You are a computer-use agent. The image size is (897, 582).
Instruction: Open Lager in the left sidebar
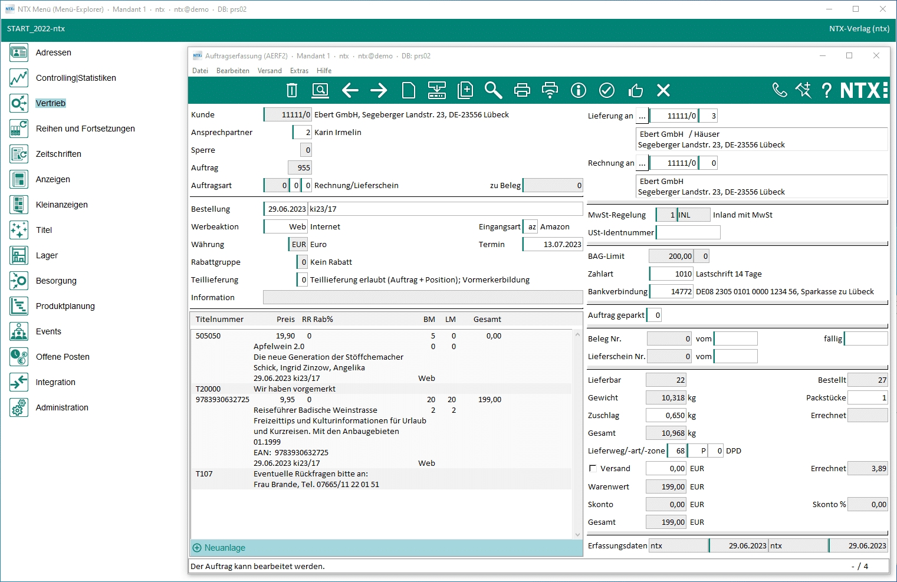47,255
